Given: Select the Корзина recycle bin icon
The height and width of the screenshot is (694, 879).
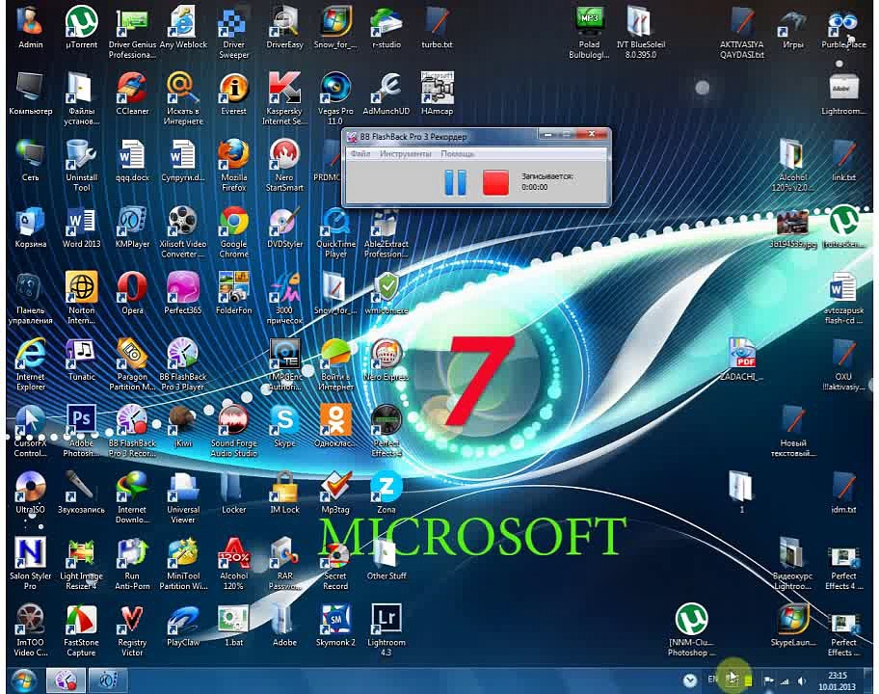Looking at the screenshot, I should tap(30, 227).
